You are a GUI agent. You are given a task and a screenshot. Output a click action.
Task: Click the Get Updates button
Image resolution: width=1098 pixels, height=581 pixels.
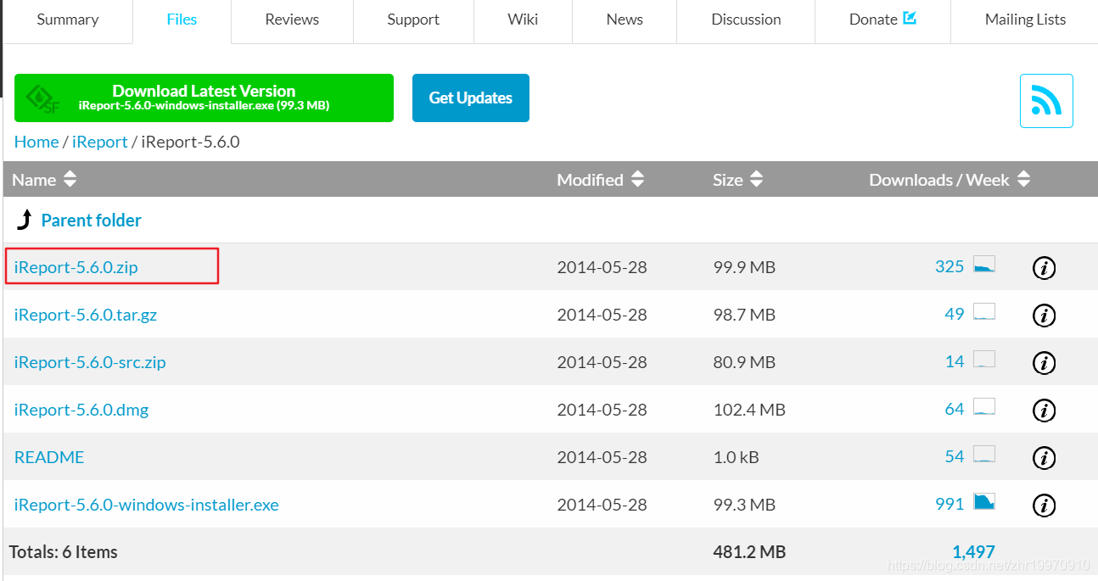(x=471, y=98)
